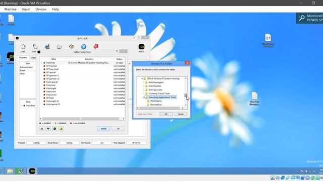This screenshot has height=181, width=323.
Task: Enable table with the green circle button
Action: point(55,129)
